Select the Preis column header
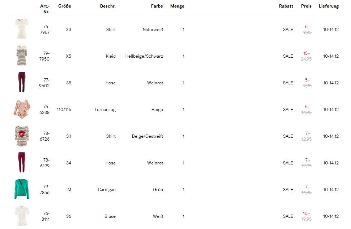This screenshot has width=351, height=229. click(x=306, y=6)
